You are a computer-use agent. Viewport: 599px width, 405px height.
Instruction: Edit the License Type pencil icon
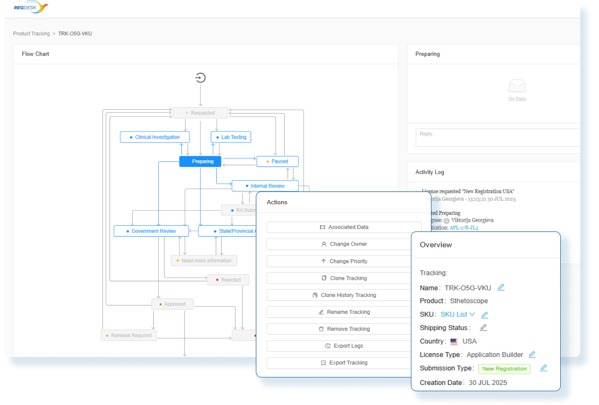pos(532,355)
